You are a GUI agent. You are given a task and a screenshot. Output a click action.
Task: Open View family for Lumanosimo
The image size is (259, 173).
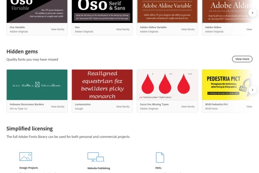(123, 107)
